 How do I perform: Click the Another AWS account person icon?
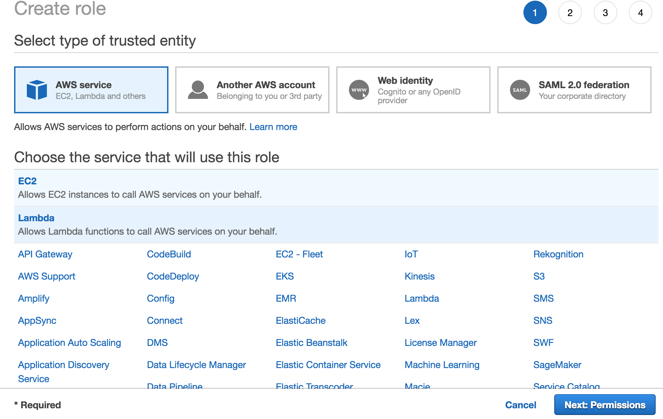[x=198, y=90]
